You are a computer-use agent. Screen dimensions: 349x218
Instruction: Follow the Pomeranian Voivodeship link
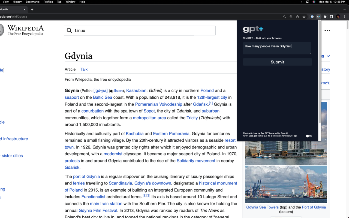tap(159, 104)
